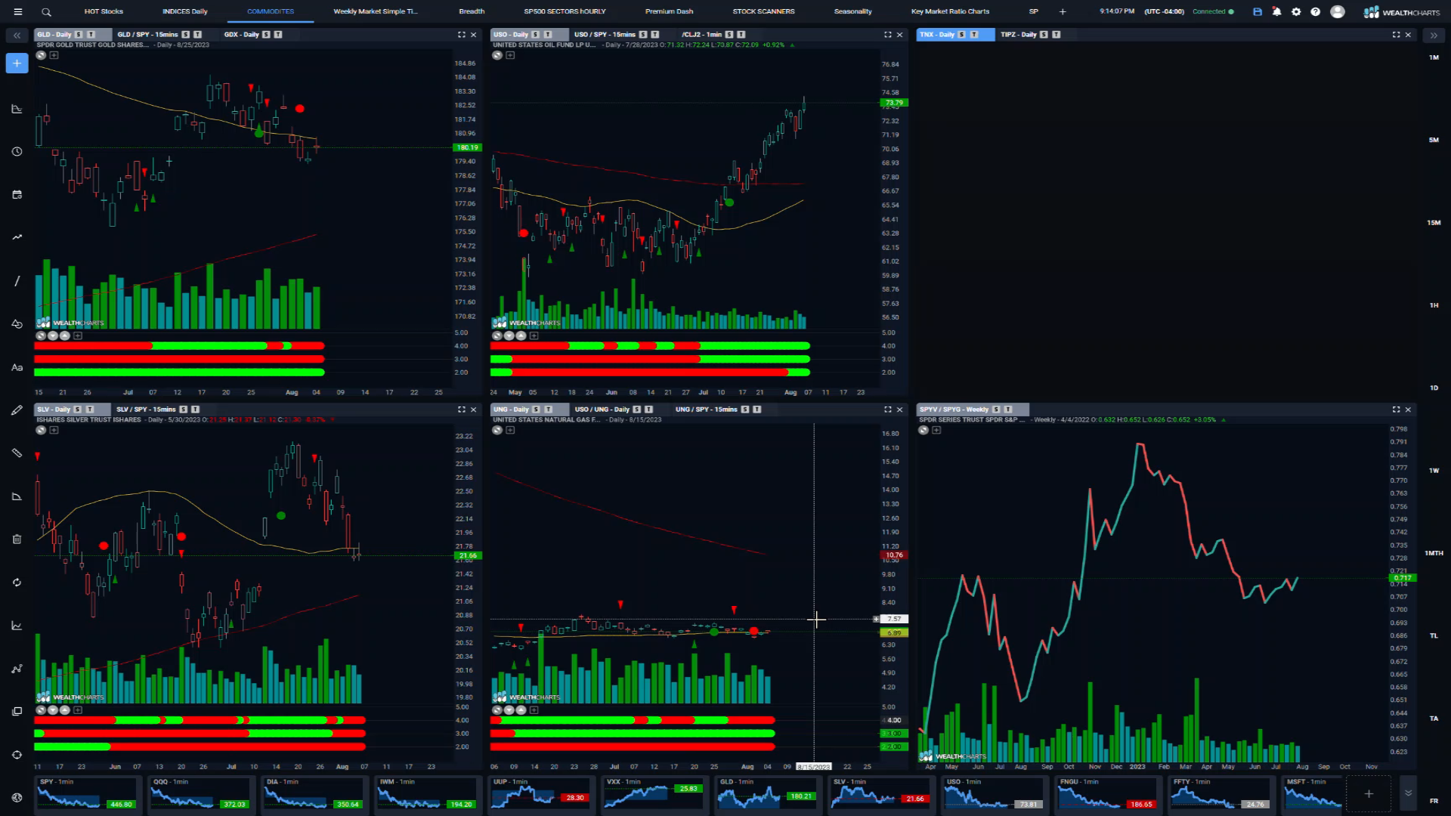This screenshot has height=816, width=1451.
Task: Collapse the left panel with double chevron
Action: [x=17, y=36]
